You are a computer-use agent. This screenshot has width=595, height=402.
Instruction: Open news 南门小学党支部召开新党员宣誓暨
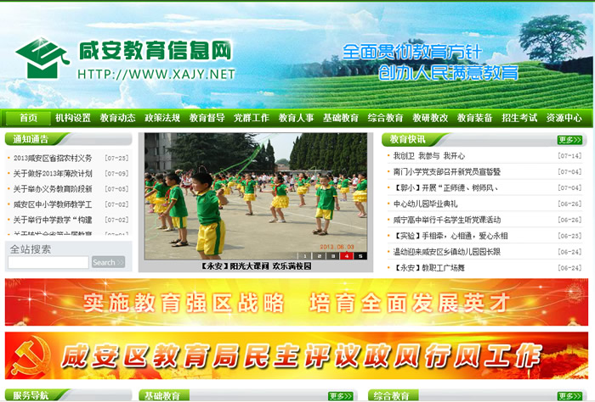pyautogui.click(x=447, y=172)
